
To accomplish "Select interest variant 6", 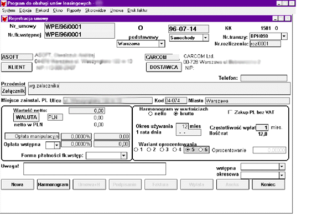I will click(x=200, y=150).
